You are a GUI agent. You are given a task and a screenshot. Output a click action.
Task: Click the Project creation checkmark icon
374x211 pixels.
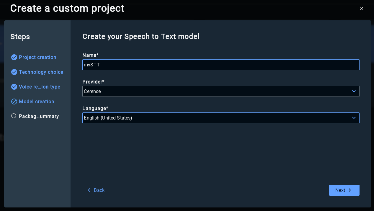coord(14,57)
